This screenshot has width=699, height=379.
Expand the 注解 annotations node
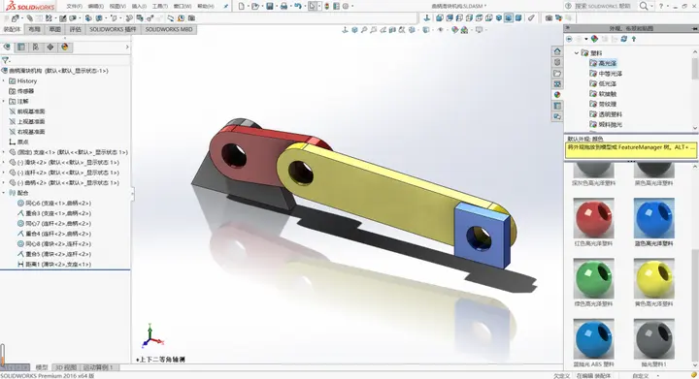point(4,102)
